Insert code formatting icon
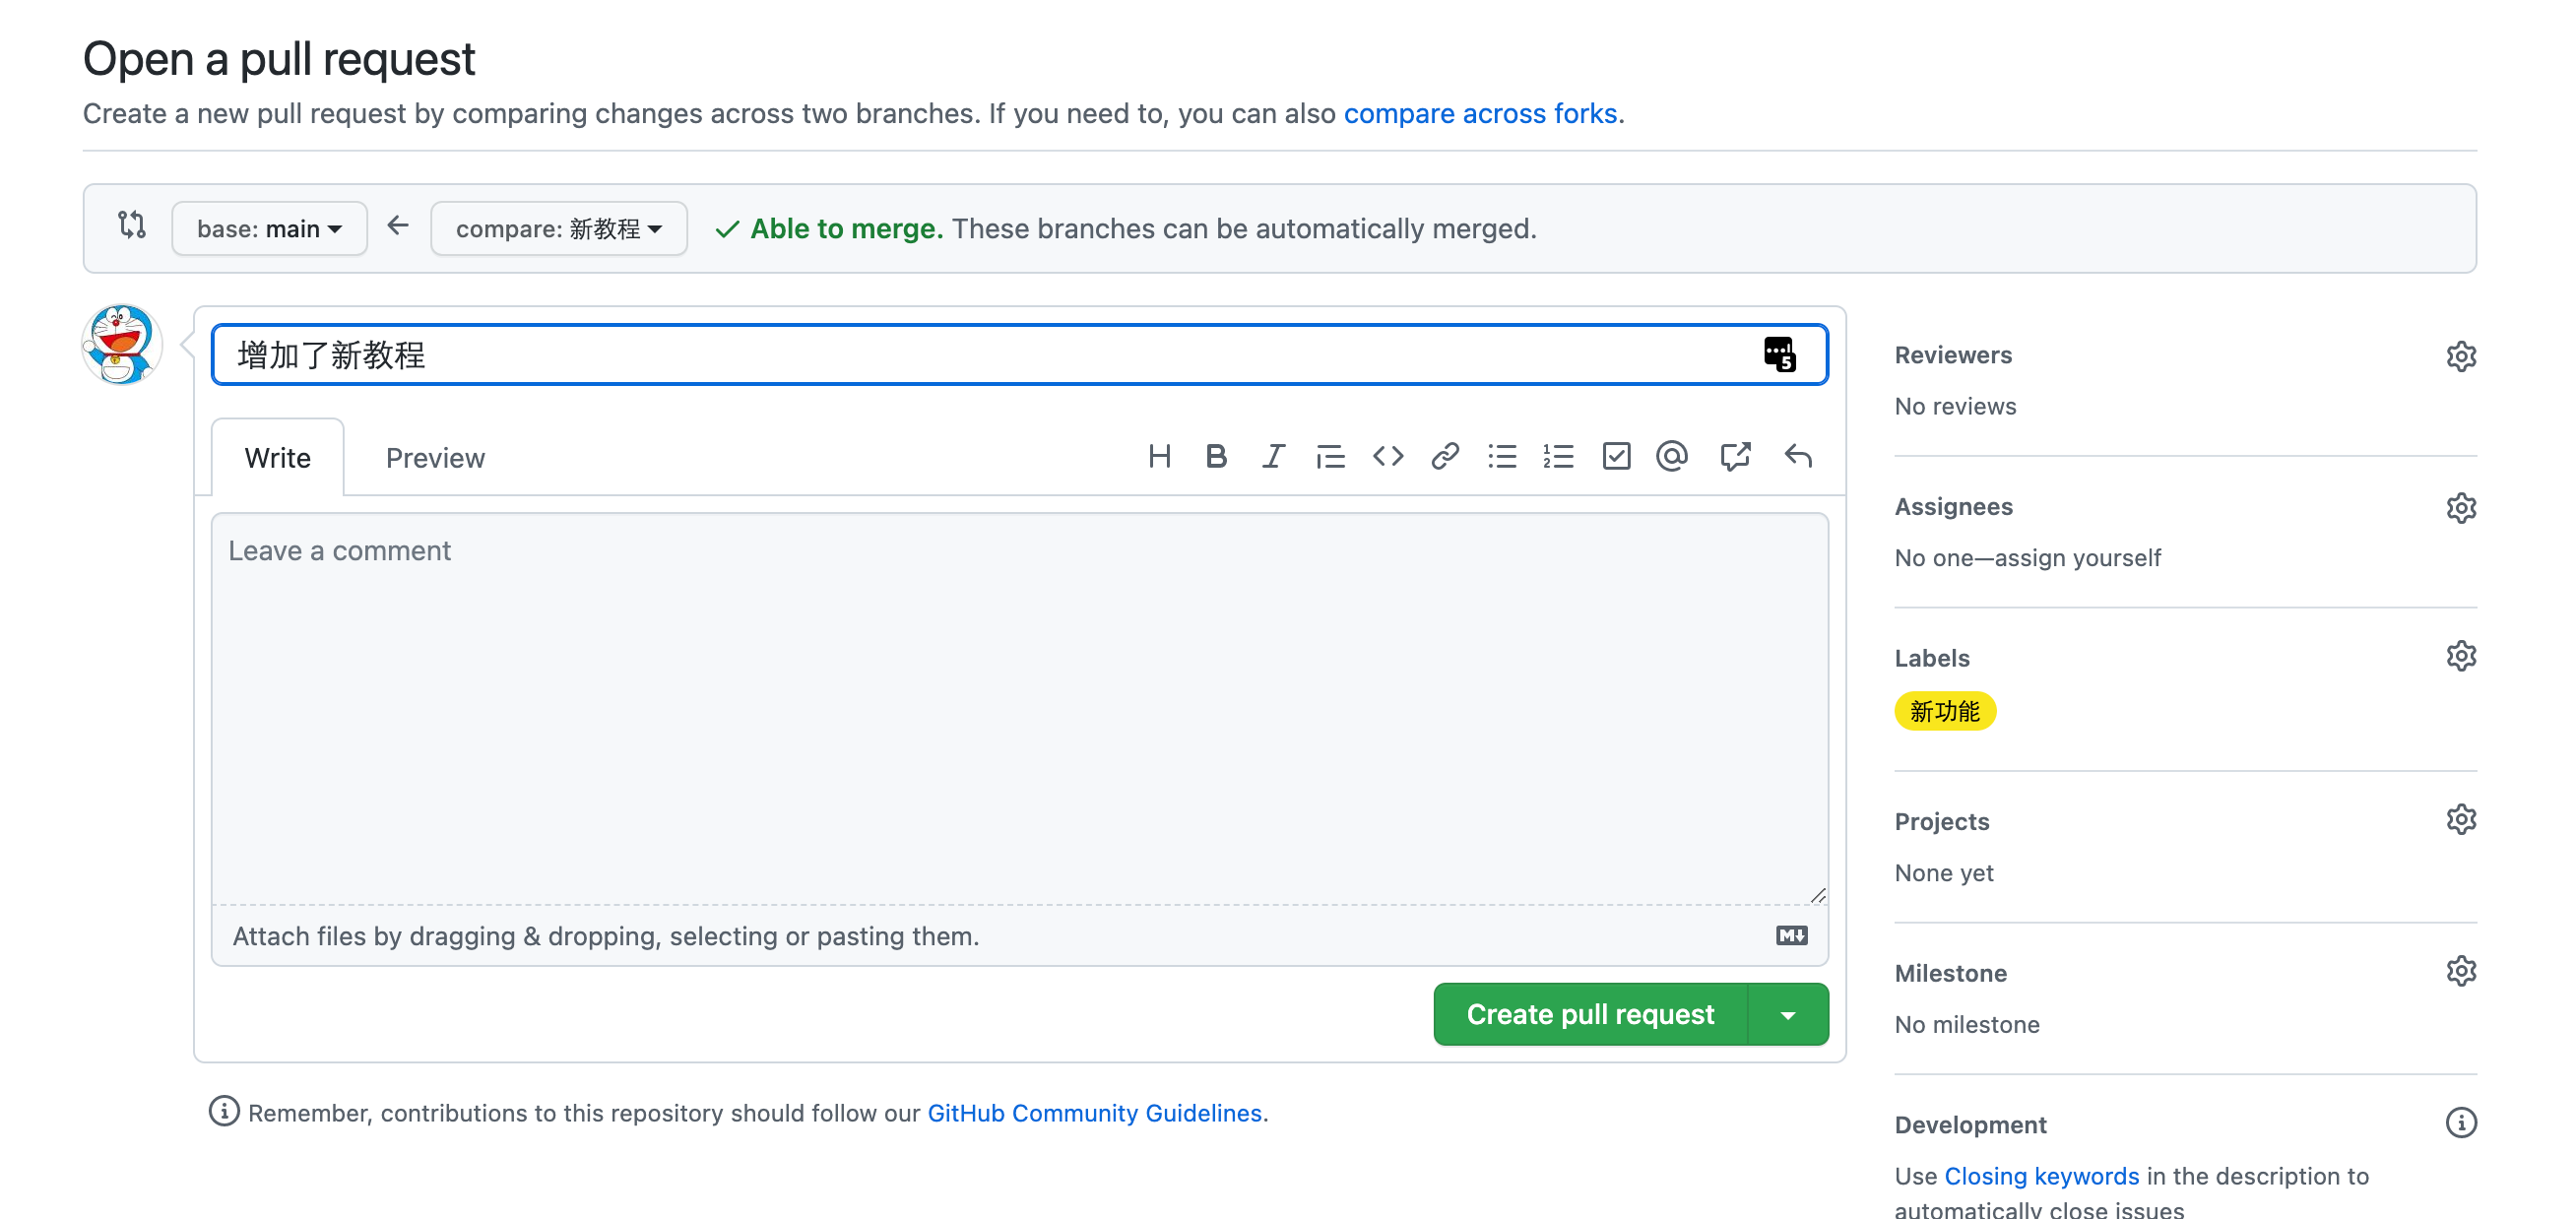Screen dimensions: 2576x1219 tap(1387, 457)
